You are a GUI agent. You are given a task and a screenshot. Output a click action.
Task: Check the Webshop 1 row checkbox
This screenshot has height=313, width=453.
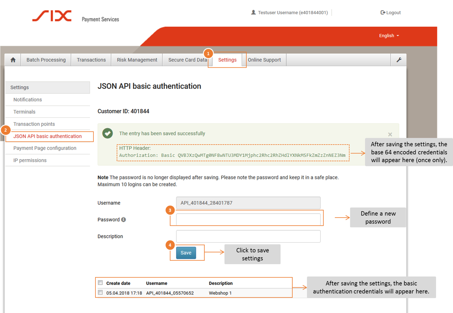pos(100,292)
